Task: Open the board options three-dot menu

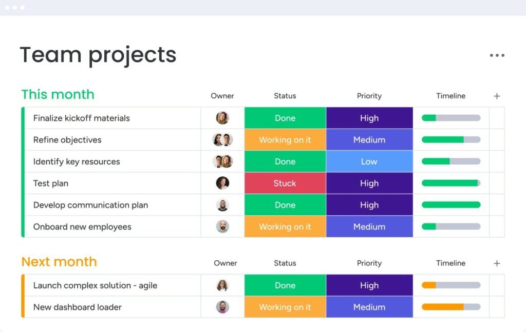Action: 497,55
